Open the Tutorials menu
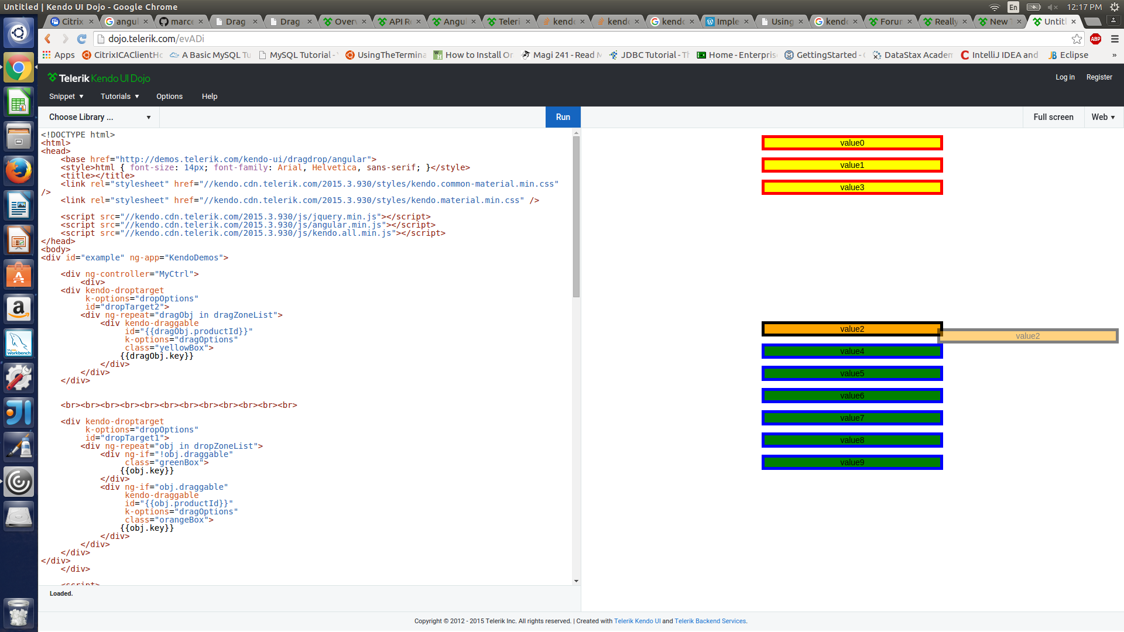 click(119, 97)
